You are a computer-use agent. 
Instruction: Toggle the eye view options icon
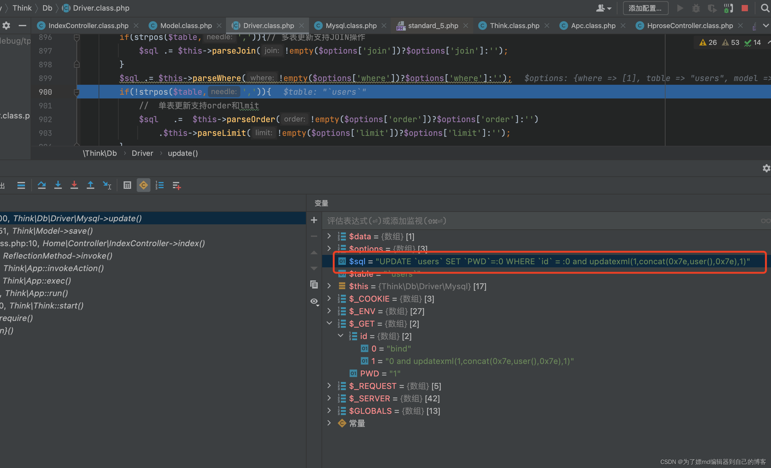coord(314,302)
